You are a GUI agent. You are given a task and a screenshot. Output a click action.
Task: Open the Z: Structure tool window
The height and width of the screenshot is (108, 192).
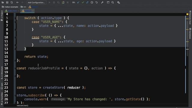[x=2, y=73]
